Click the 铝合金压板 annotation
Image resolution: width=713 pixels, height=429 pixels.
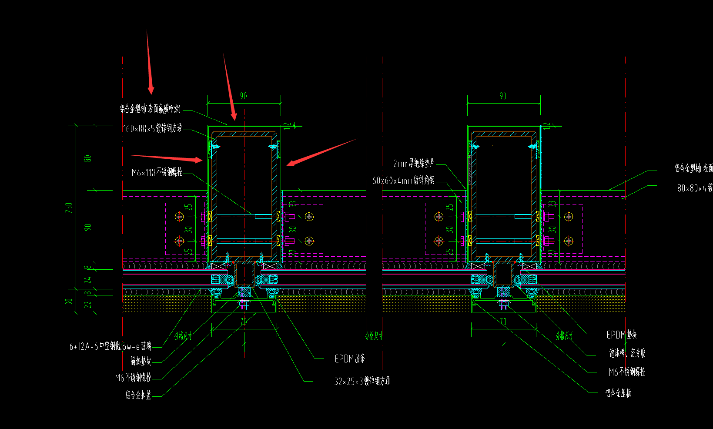(x=618, y=393)
